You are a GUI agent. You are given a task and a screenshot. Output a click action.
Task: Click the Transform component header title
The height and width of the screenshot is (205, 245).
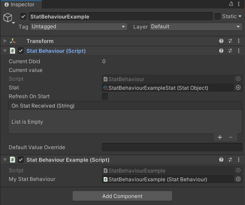(40, 41)
